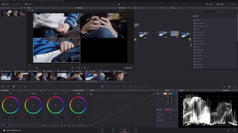Click the Soft Clip Low slider
This screenshot has height=133, width=238.
pyautogui.click(x=170, y=112)
